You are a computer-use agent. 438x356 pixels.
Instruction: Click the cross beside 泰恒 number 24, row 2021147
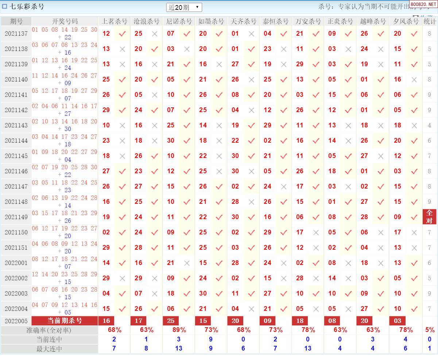pos(284,186)
